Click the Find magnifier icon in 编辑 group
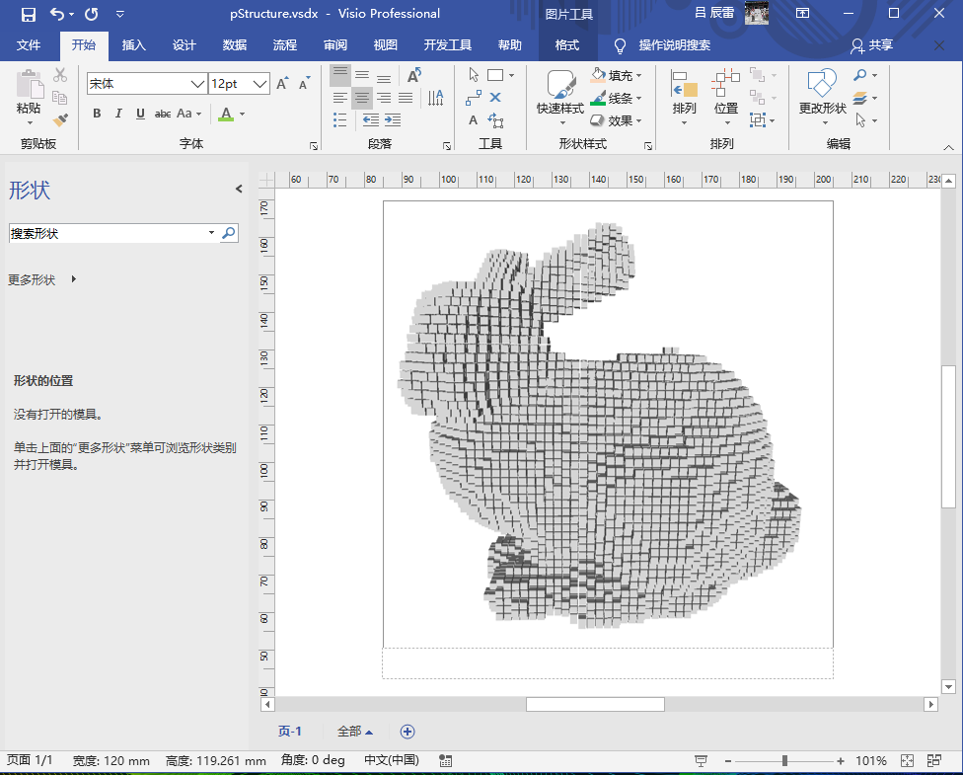The height and width of the screenshot is (775, 963). click(x=860, y=75)
